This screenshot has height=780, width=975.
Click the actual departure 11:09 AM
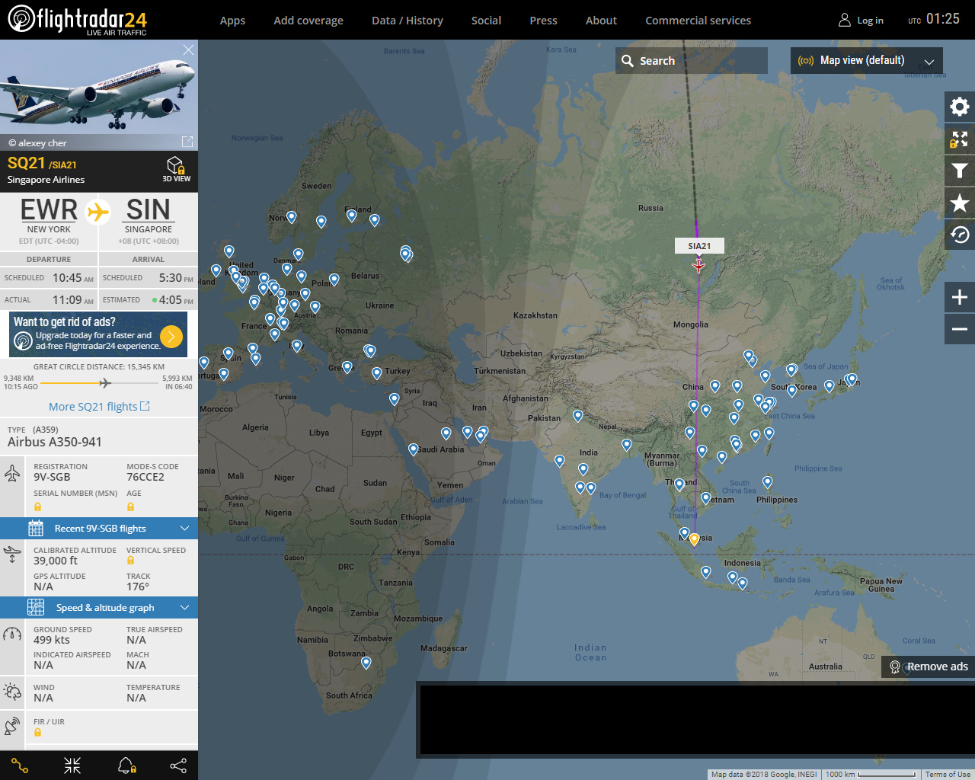73,300
